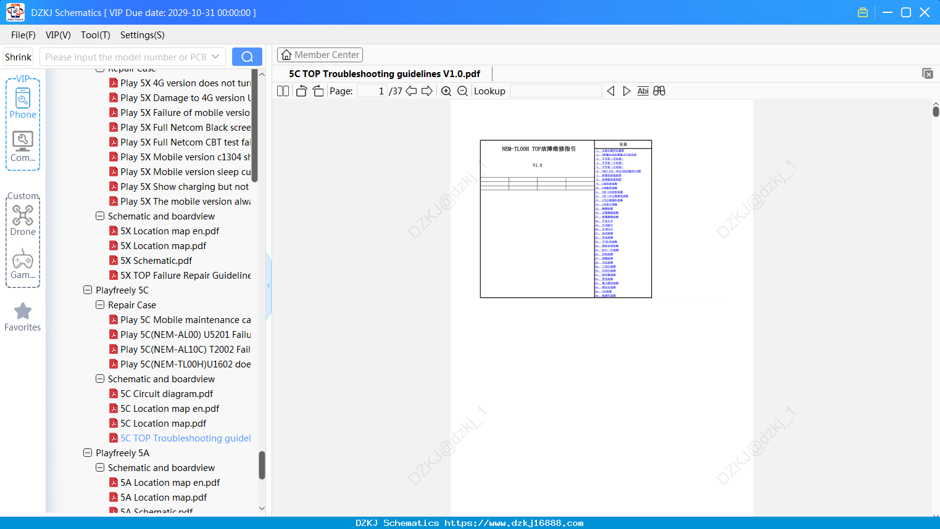Toggle Abi match-case search option
The width and height of the screenshot is (940, 529).
[x=643, y=91]
